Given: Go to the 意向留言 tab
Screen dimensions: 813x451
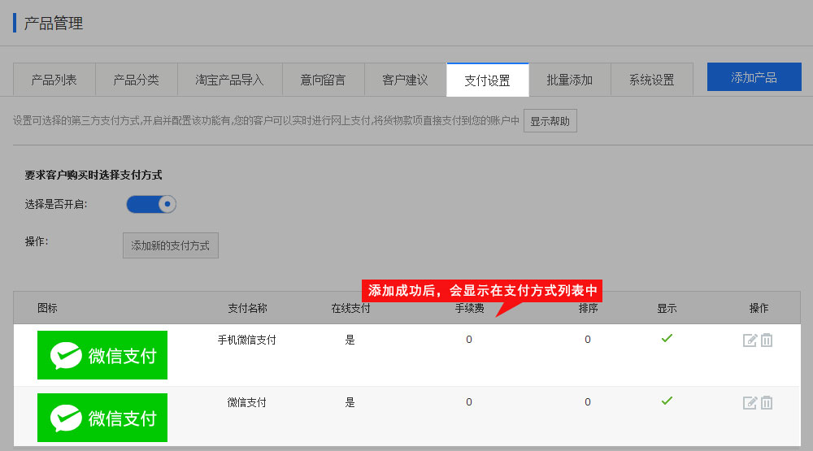Looking at the screenshot, I should click(x=323, y=80).
